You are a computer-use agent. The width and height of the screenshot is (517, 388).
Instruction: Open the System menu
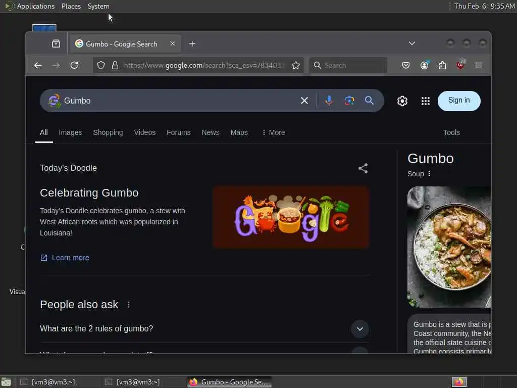pyautogui.click(x=98, y=6)
